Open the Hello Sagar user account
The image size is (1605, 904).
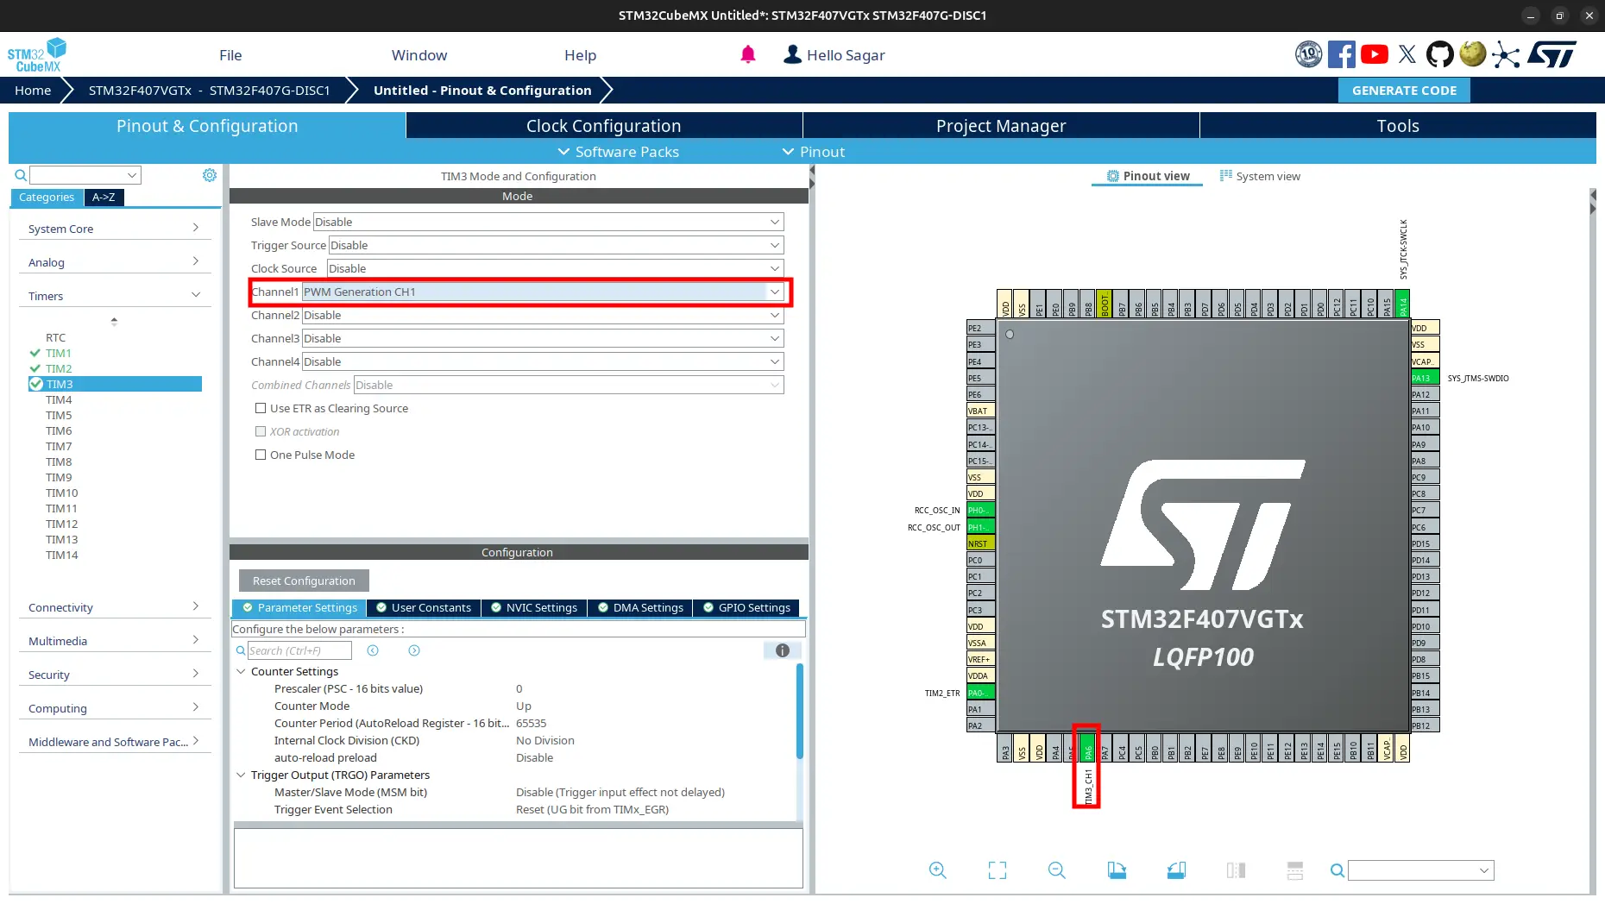834,55
